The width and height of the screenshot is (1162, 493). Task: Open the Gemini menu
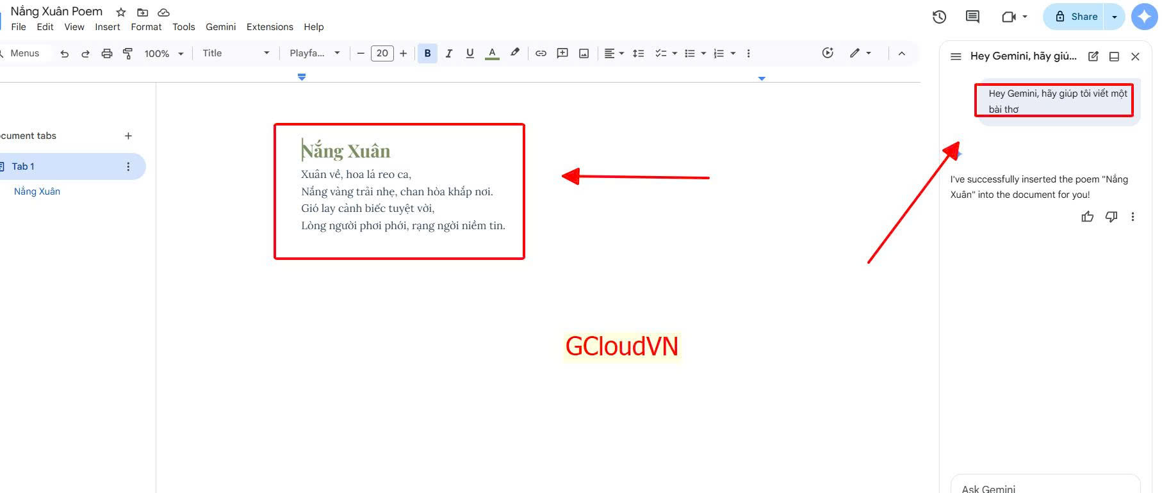point(221,27)
